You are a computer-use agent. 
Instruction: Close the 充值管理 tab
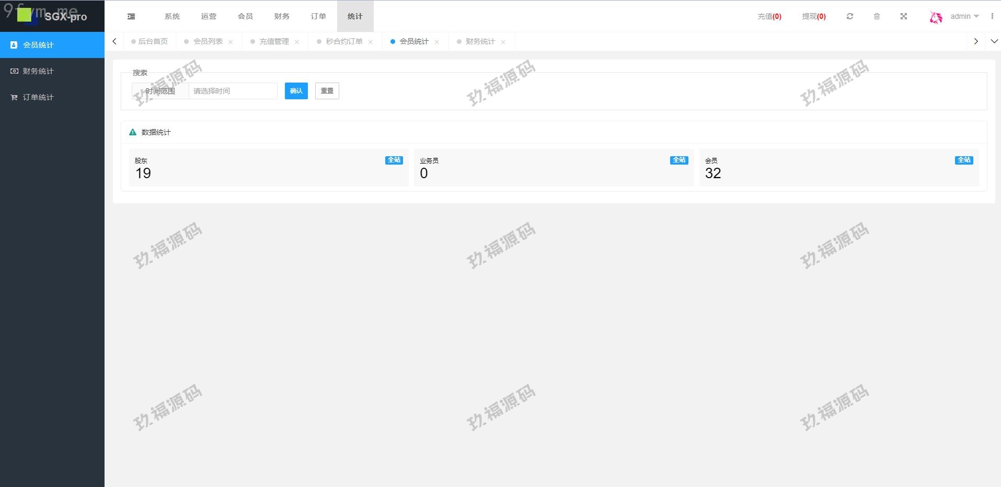click(297, 42)
